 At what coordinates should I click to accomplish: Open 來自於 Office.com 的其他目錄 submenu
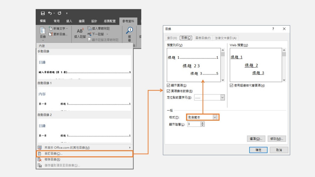point(85,147)
